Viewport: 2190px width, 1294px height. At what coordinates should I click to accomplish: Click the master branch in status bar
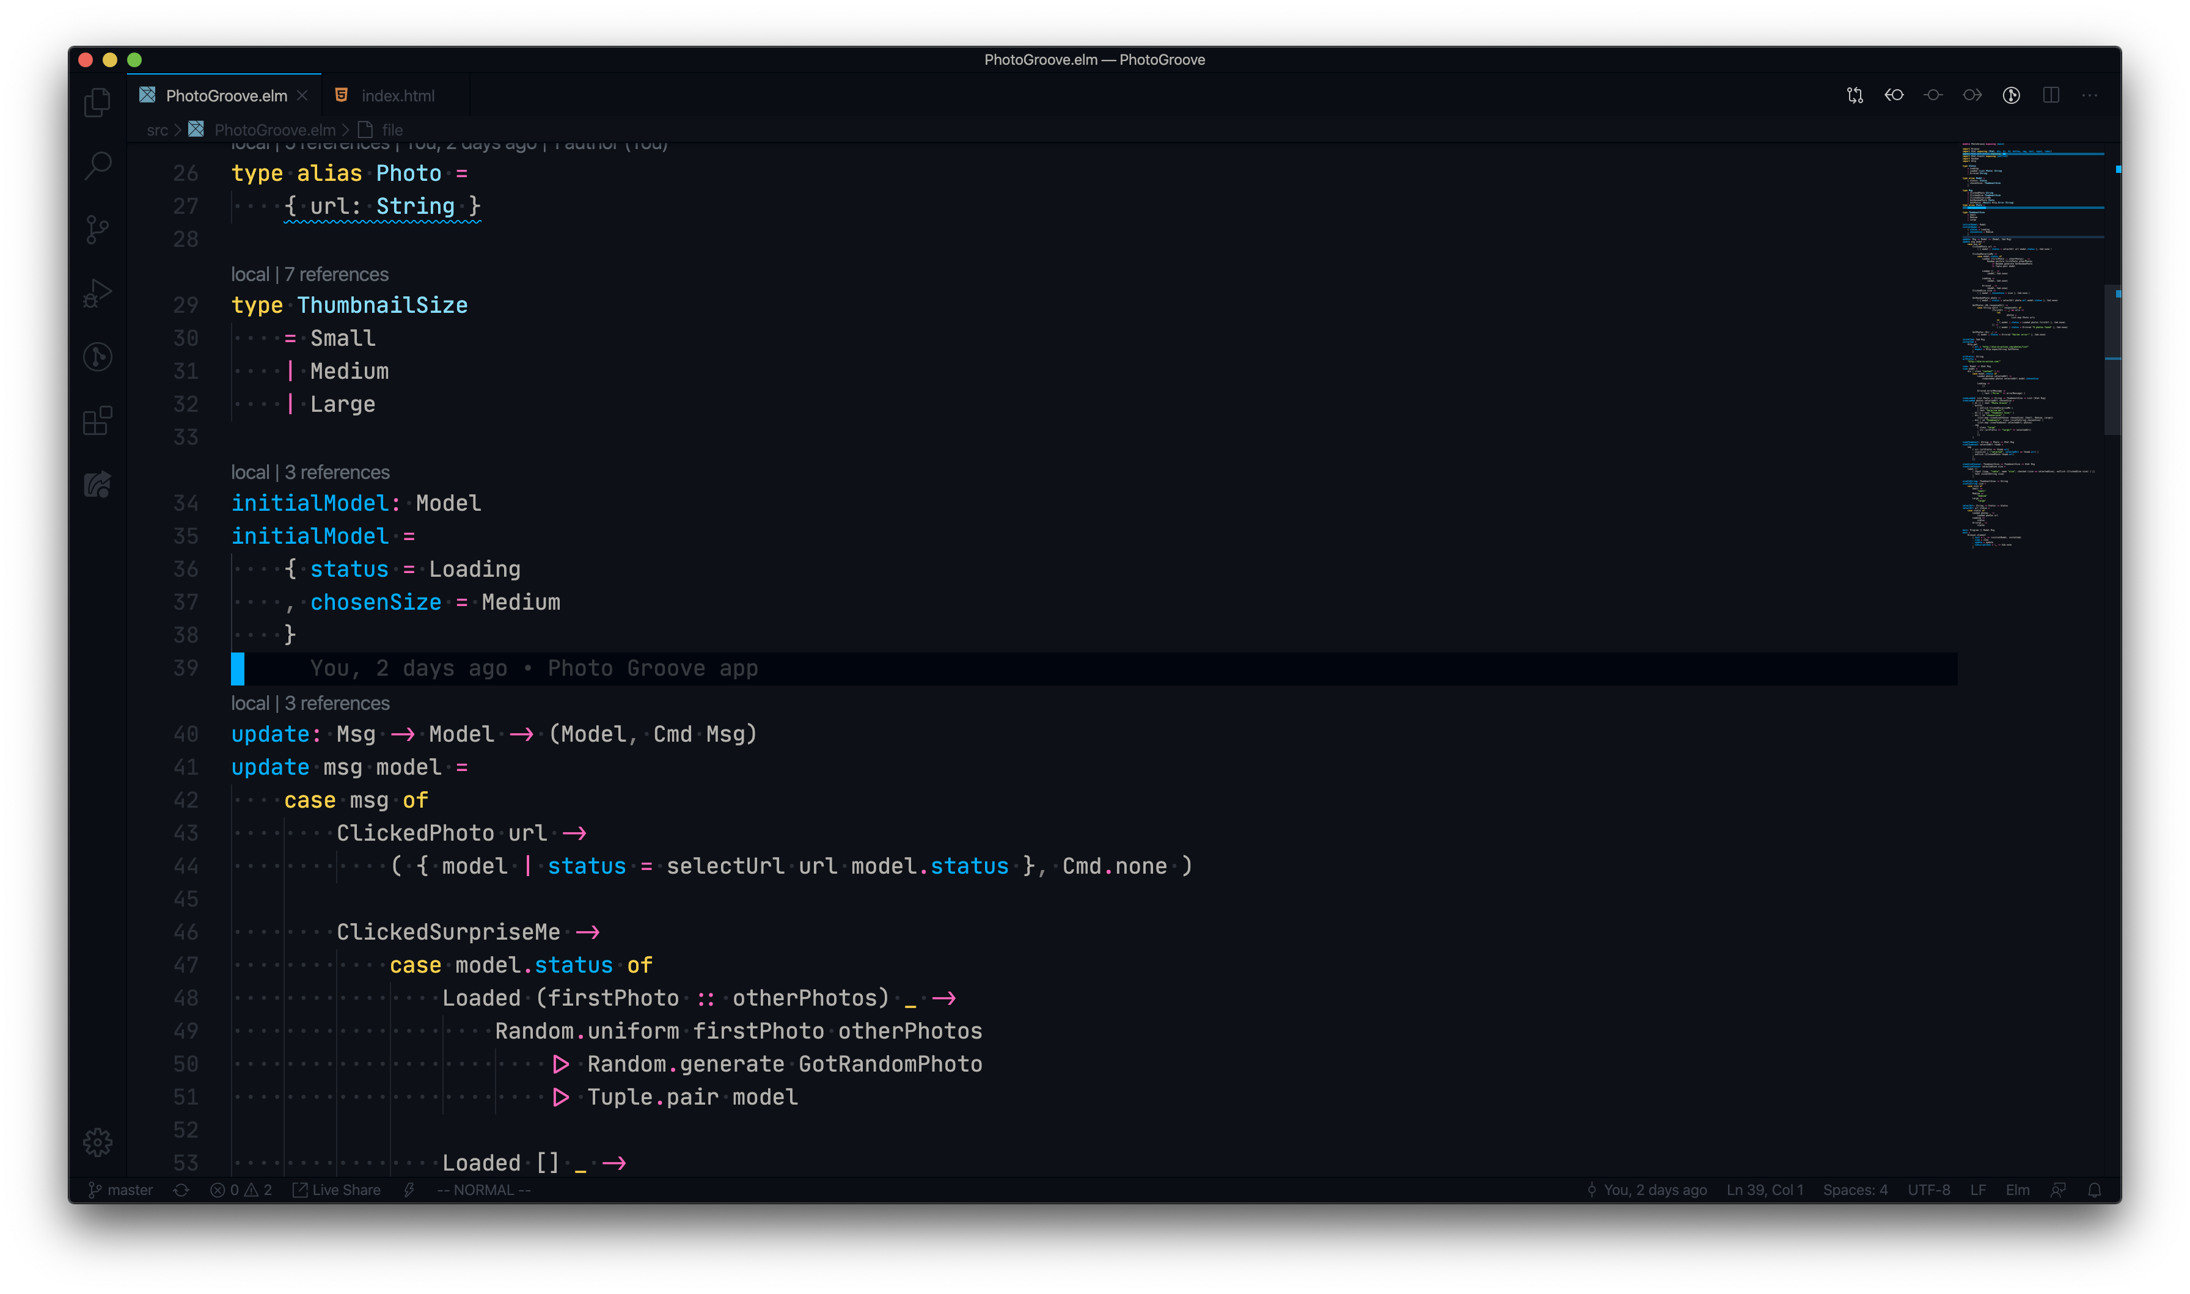tap(120, 1190)
